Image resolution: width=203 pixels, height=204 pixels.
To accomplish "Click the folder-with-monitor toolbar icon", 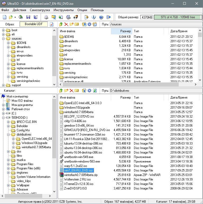I will tap(54, 17).
